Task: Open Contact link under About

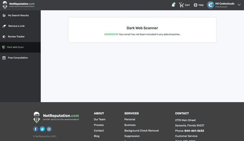Action: coord(99,131)
